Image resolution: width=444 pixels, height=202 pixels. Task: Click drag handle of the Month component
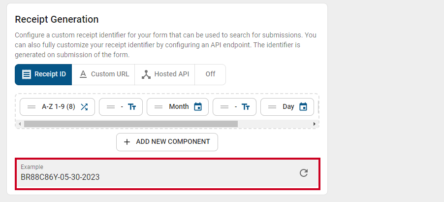click(x=159, y=107)
